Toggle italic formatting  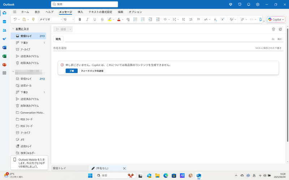coord(87,19)
